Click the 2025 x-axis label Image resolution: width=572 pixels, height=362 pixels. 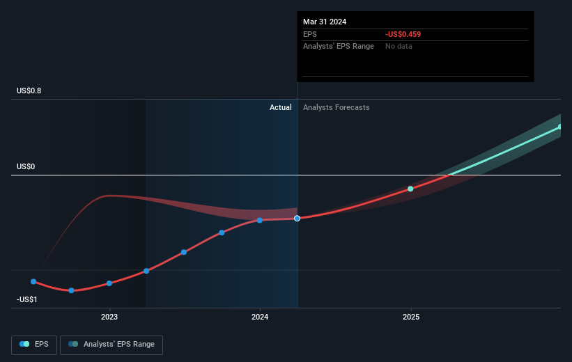tap(411, 317)
